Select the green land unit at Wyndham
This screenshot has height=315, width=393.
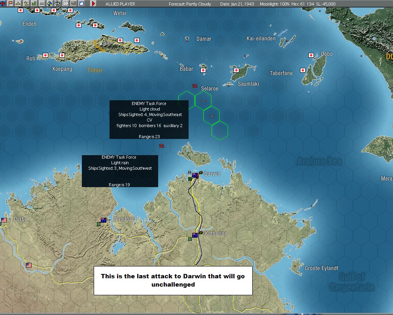click(98, 224)
